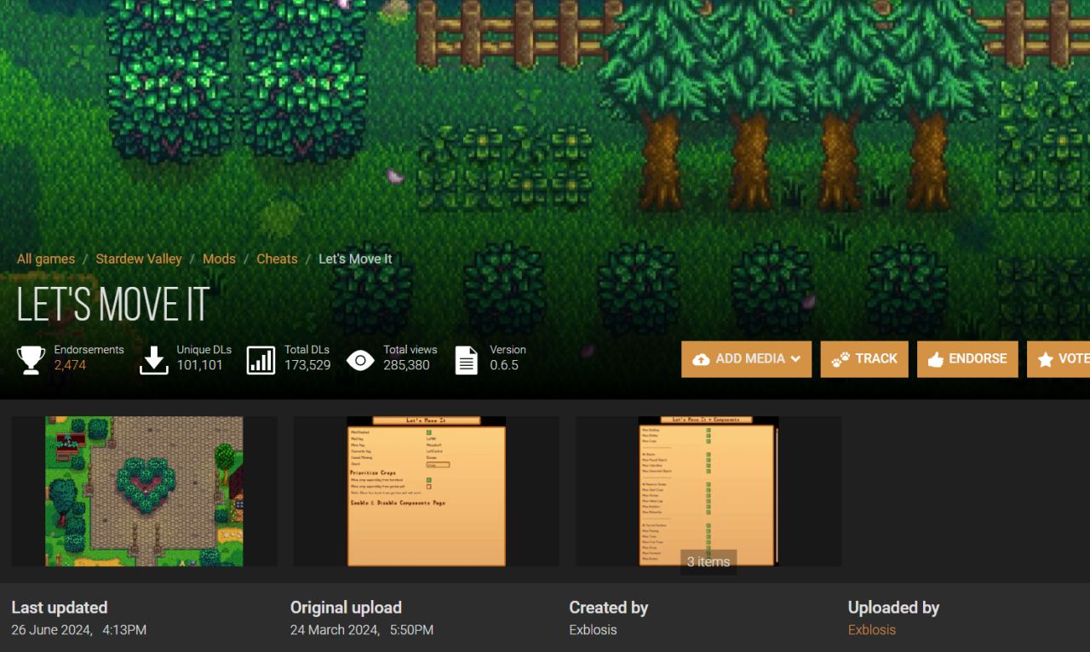Image resolution: width=1090 pixels, height=652 pixels.
Task: Track this mod with the Track button
Action: 864,359
